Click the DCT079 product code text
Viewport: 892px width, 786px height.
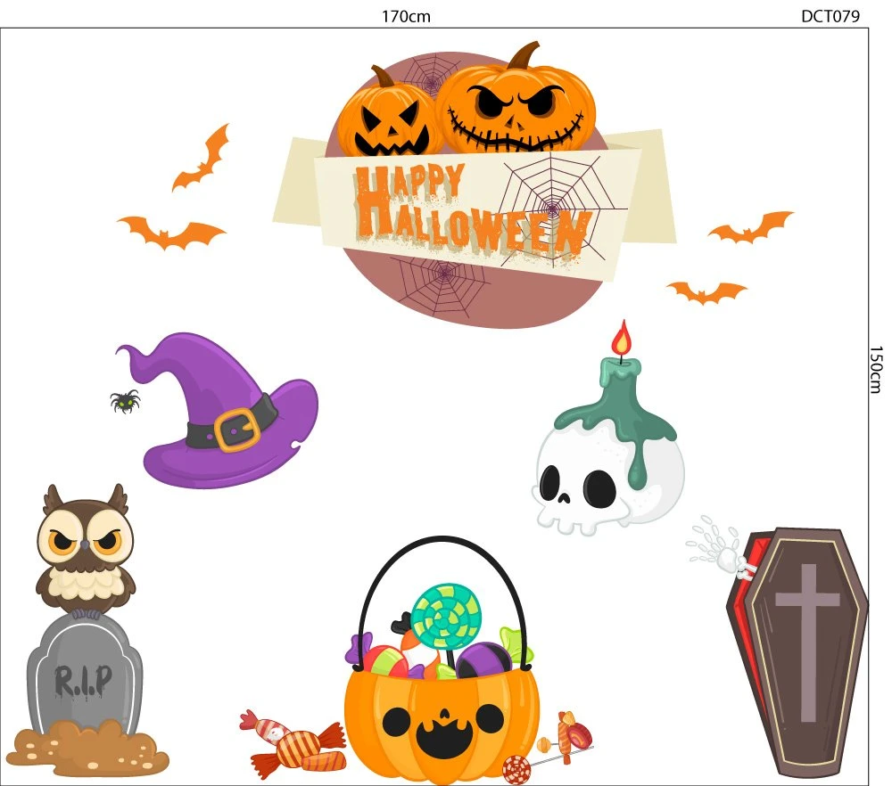click(833, 15)
